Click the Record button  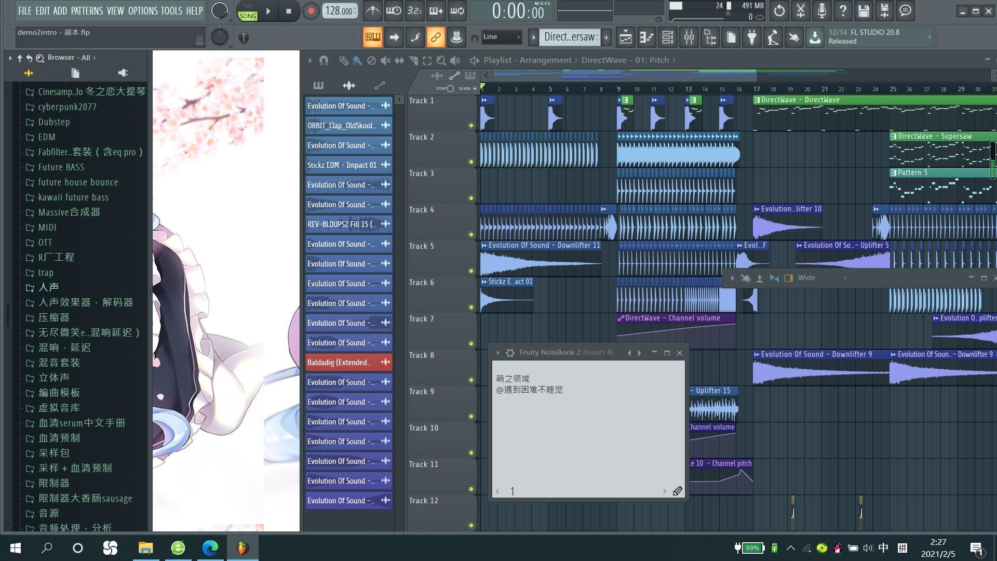[x=311, y=11]
